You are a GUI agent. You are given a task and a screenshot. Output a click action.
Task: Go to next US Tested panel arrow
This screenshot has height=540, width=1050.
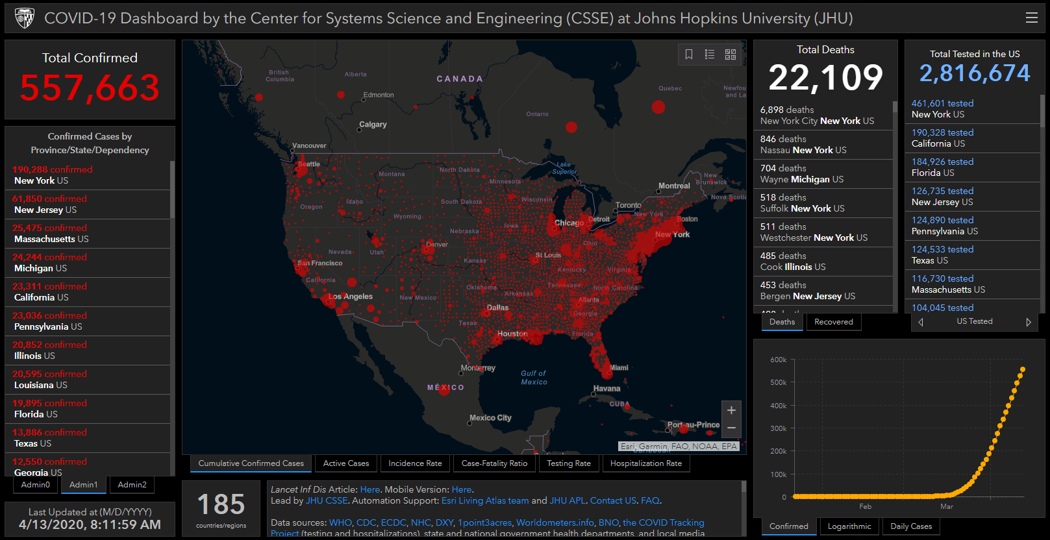[1029, 322]
